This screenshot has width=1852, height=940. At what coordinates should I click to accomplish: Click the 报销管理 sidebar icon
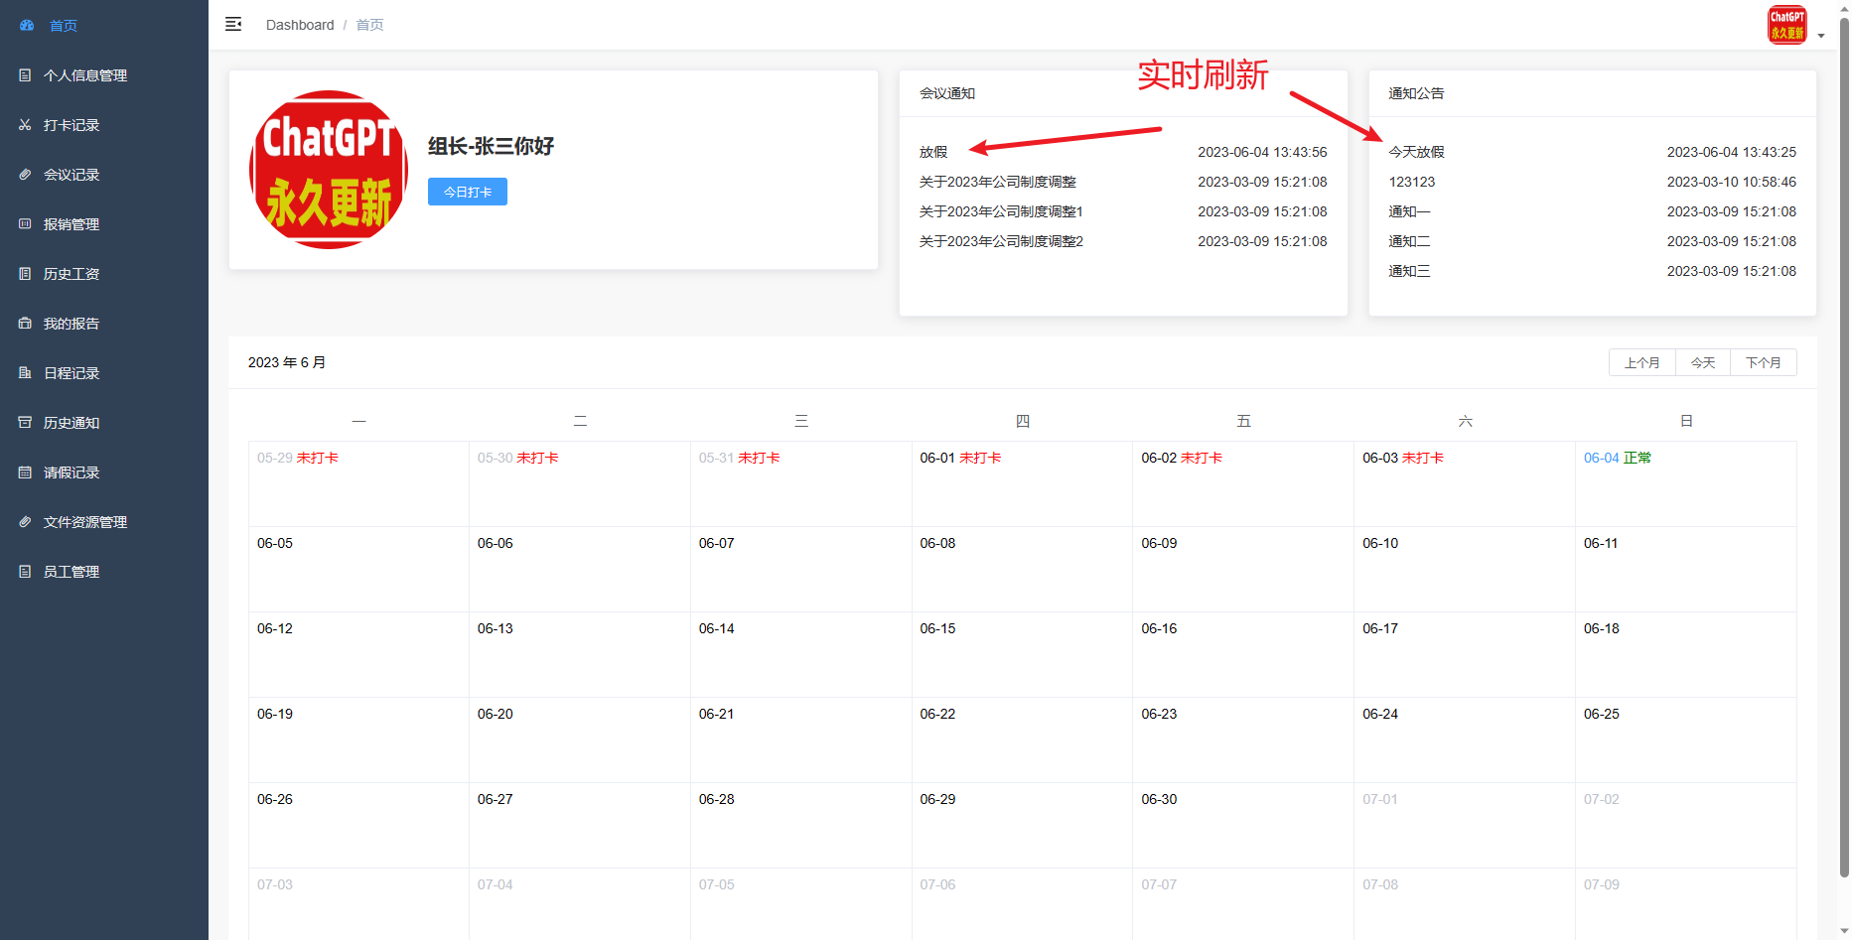[25, 224]
